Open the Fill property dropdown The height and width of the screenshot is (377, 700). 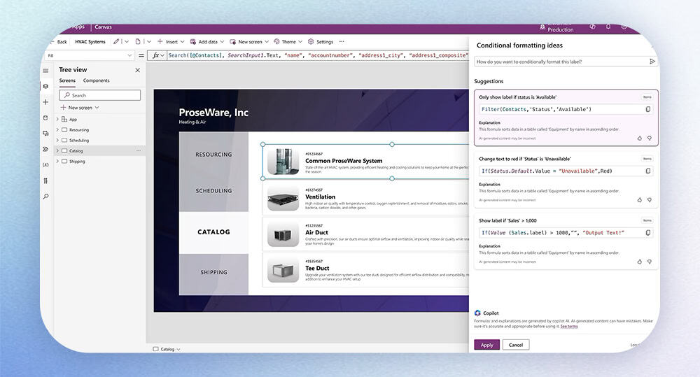[x=129, y=55]
